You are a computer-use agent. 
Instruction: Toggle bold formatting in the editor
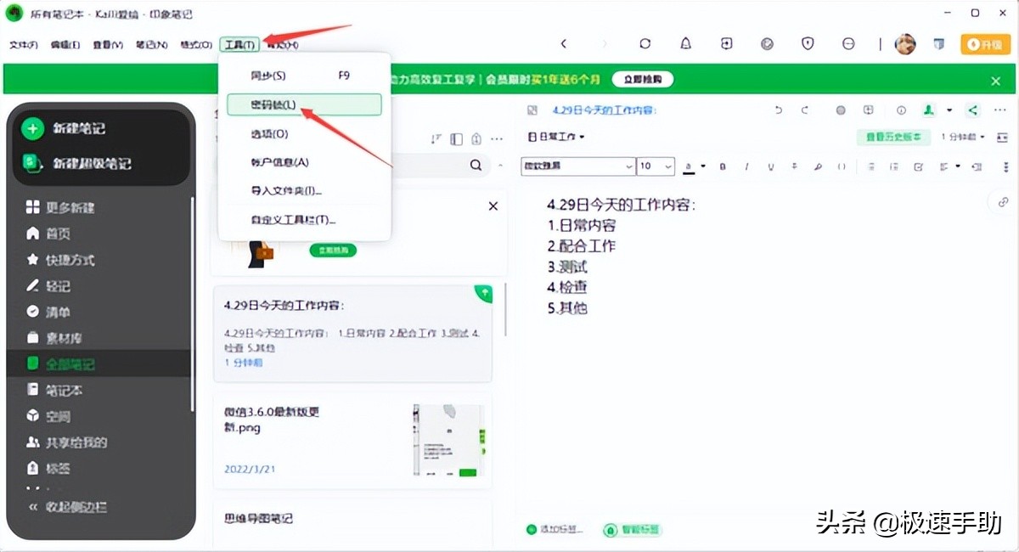click(x=723, y=166)
